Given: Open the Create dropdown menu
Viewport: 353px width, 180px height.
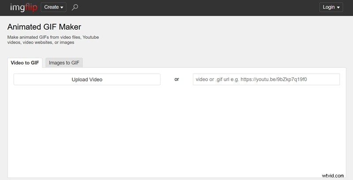Looking at the screenshot, I should [54, 7].
